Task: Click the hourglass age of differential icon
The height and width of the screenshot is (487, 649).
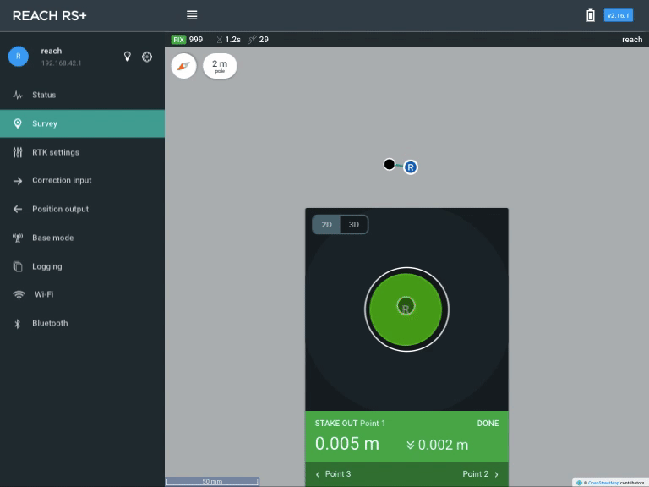Action: [x=220, y=40]
